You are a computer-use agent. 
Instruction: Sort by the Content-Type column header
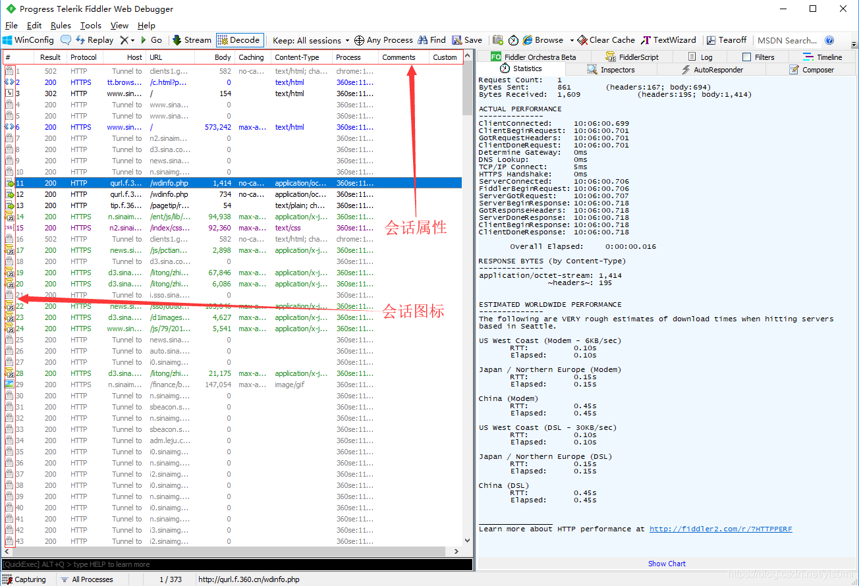302,57
